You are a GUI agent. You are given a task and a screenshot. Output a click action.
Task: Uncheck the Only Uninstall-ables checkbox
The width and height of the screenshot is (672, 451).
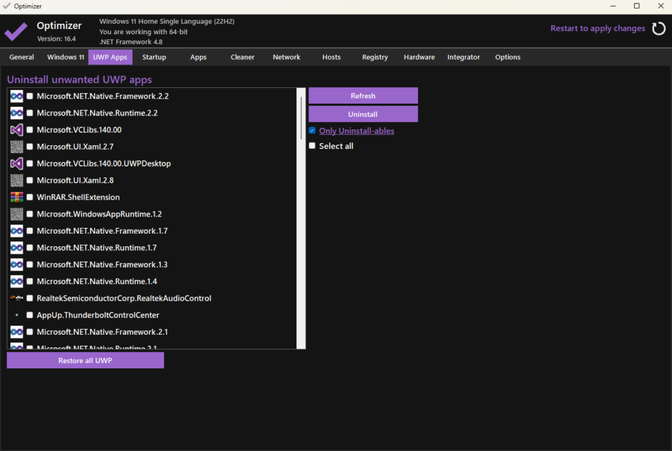(x=312, y=131)
